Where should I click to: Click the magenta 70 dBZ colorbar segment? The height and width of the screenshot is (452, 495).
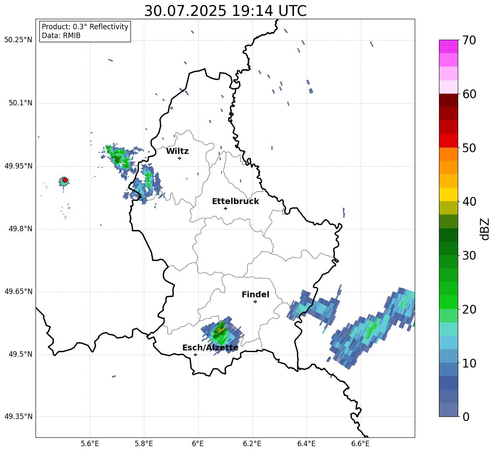(448, 46)
